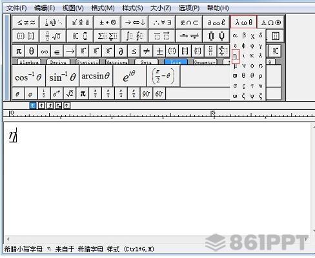
Task: Choose psi in the Greek dropdown
Action: 252,97
